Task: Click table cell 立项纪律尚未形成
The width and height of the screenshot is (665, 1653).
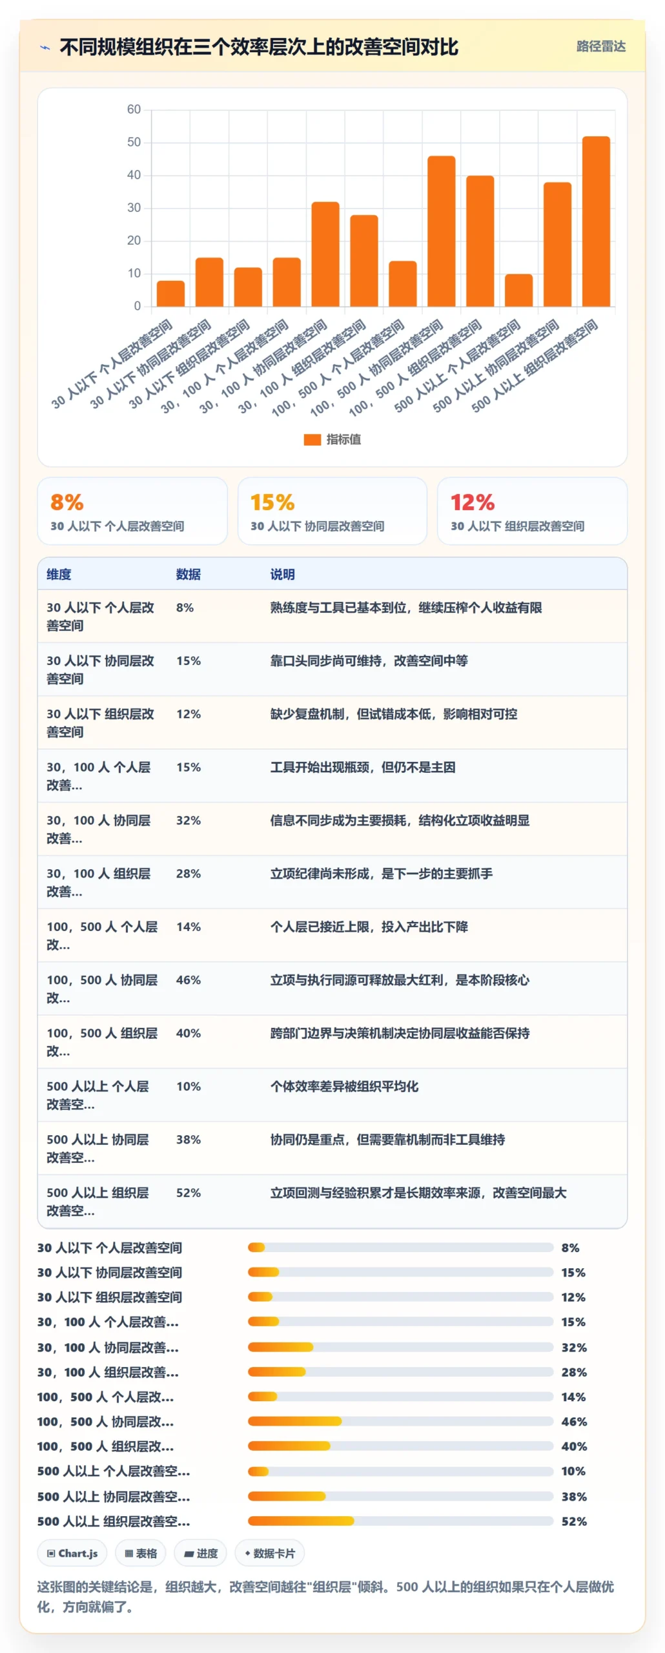Action: [x=381, y=873]
